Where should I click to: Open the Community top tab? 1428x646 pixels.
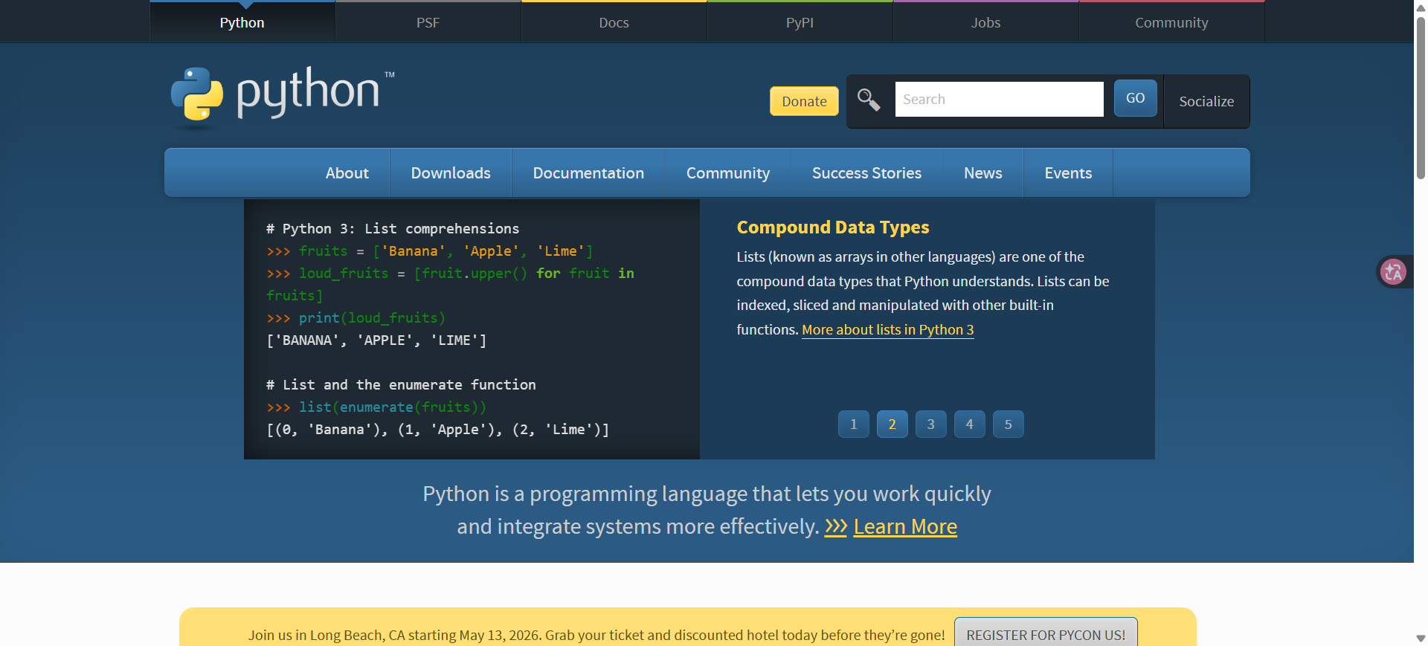tap(1172, 22)
